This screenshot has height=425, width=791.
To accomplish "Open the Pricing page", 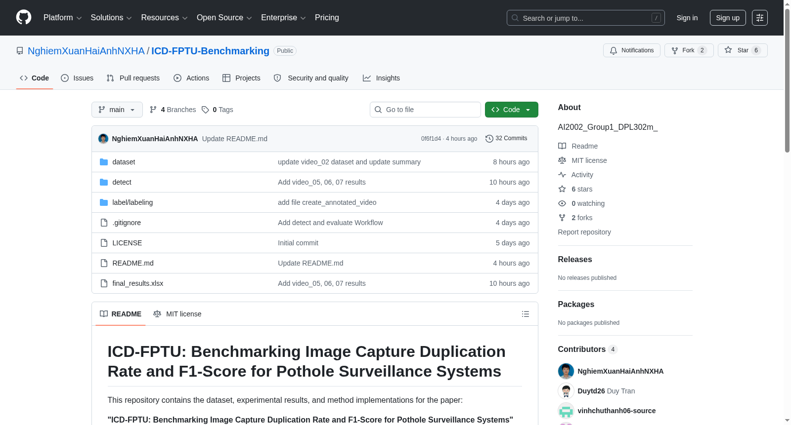I will (327, 18).
